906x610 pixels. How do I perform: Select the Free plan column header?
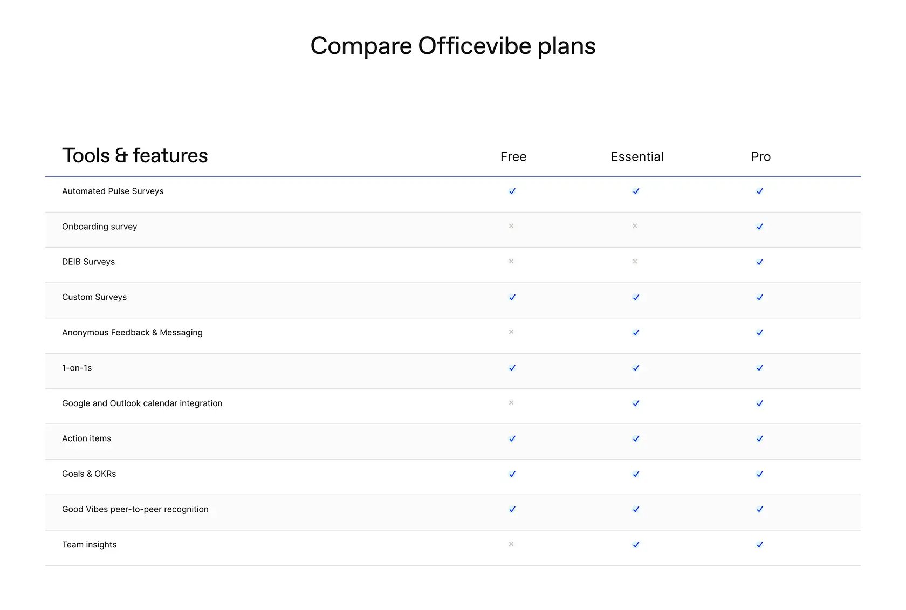pos(513,157)
